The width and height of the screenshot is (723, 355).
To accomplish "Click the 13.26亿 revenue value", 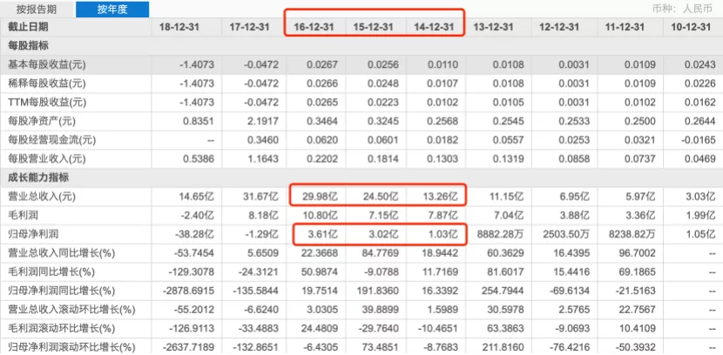I will pyautogui.click(x=443, y=197).
